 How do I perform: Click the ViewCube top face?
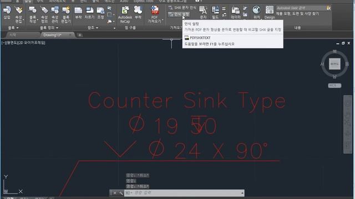pyautogui.click(x=334, y=64)
